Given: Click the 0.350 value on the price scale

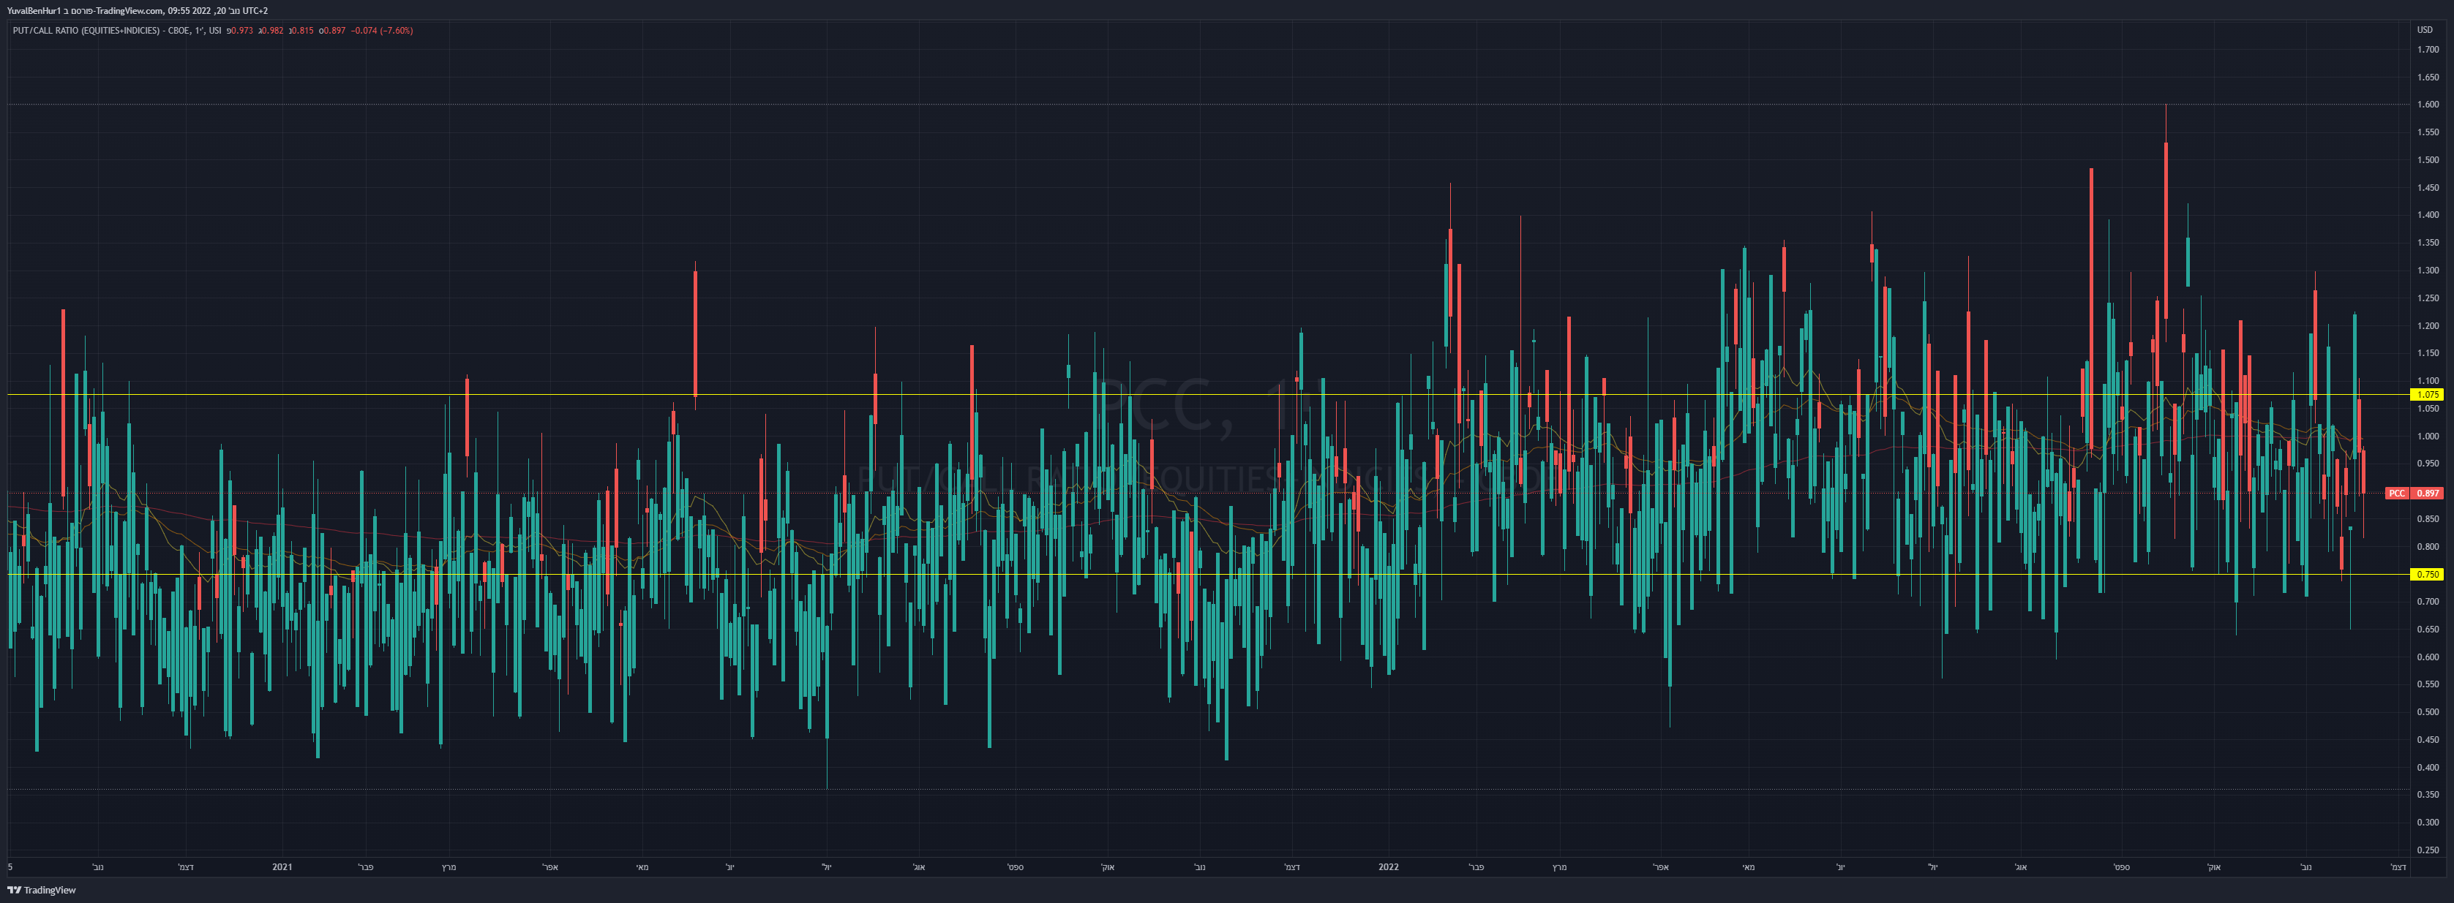Looking at the screenshot, I should coord(2428,795).
